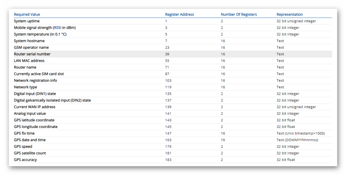346x175 pixels.
Task: Select 'Text (DDMMYYhhmmss)' representation cell
Action: tap(297, 140)
